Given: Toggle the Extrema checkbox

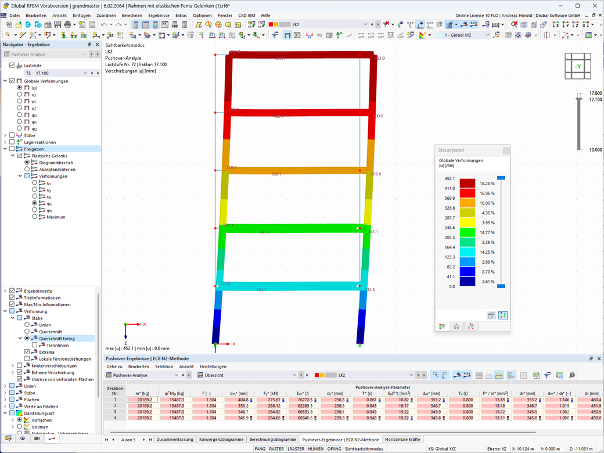Looking at the screenshot, I should [27, 352].
